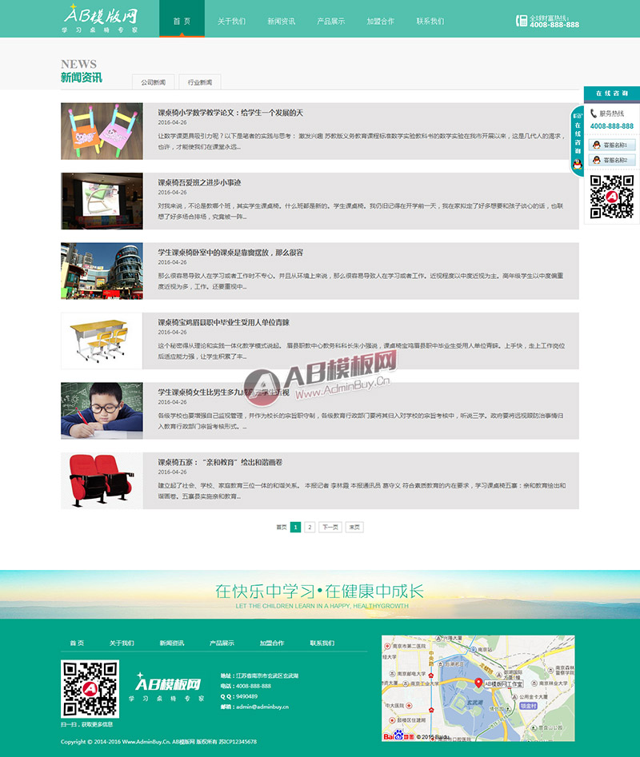Switch to the 公司新闻 tab
Image resolution: width=640 pixels, height=757 pixels.
(x=152, y=82)
